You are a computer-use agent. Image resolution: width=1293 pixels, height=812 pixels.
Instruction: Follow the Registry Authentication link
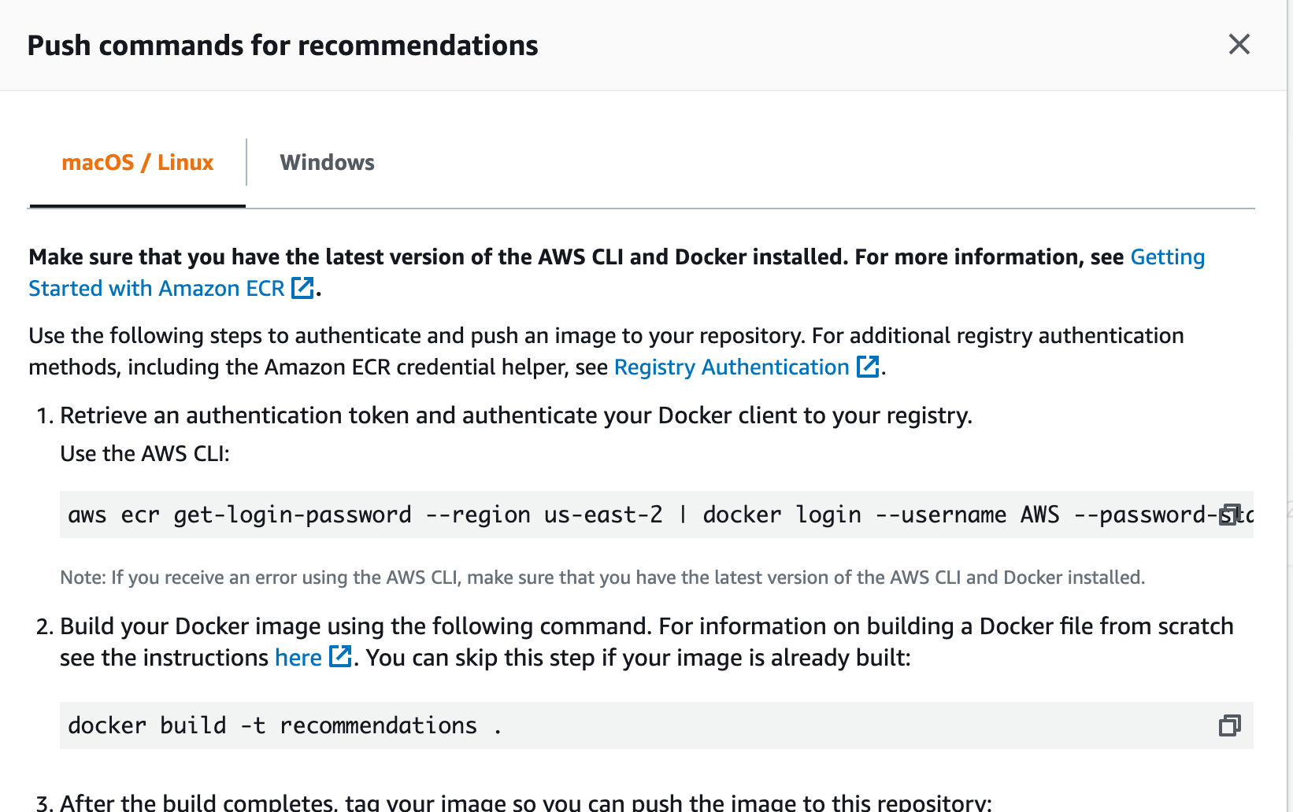coord(731,367)
